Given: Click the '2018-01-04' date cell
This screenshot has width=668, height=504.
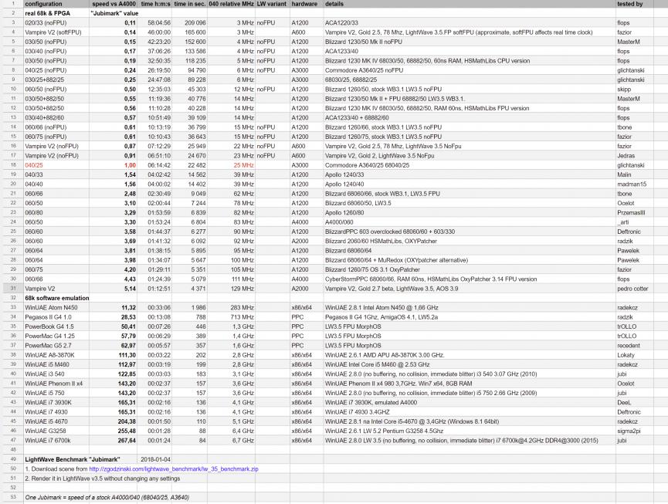Looking at the screenshot, I should (x=158, y=459).
